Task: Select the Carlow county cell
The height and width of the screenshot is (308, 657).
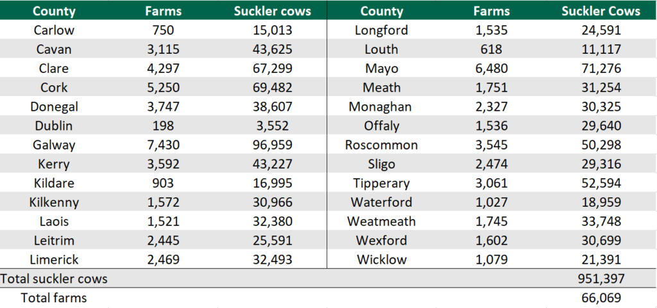Action: coord(54,30)
